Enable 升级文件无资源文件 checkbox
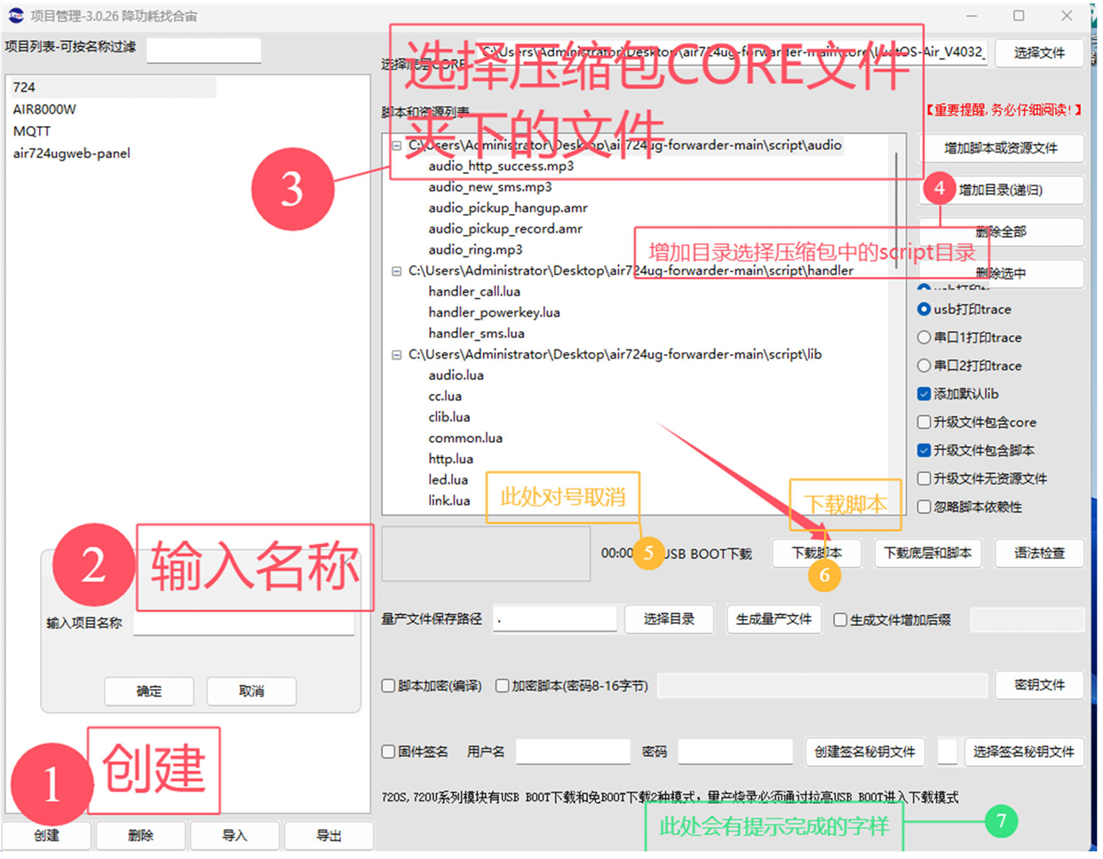Image resolution: width=1103 pixels, height=859 pixels. point(981,478)
